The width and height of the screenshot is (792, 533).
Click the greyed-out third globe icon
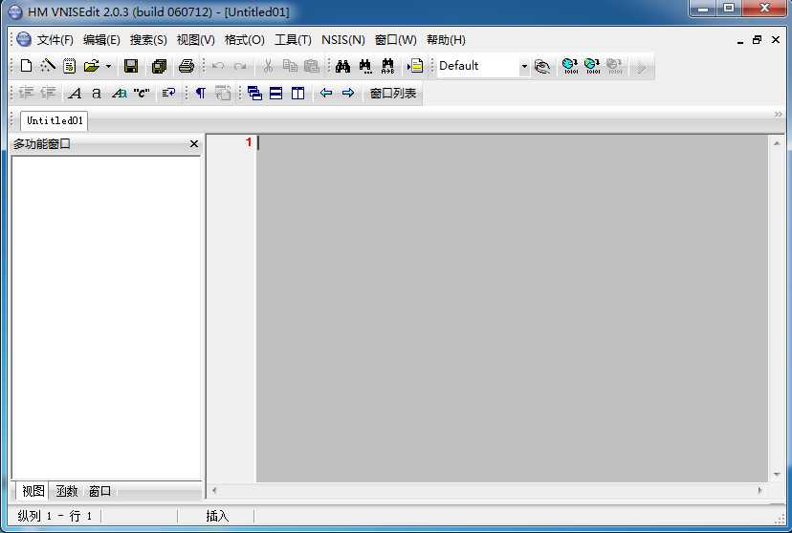coord(614,66)
